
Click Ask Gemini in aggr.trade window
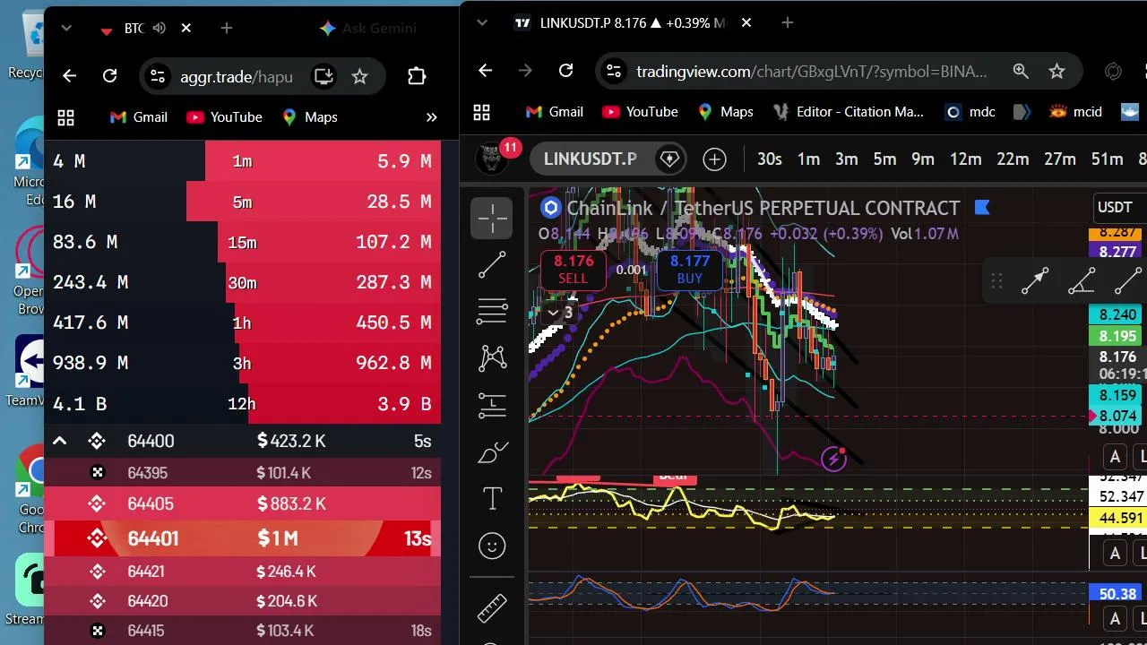tap(367, 29)
